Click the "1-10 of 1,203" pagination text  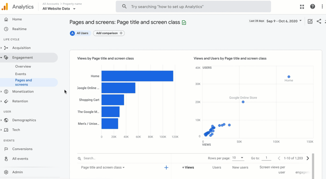[293, 158]
